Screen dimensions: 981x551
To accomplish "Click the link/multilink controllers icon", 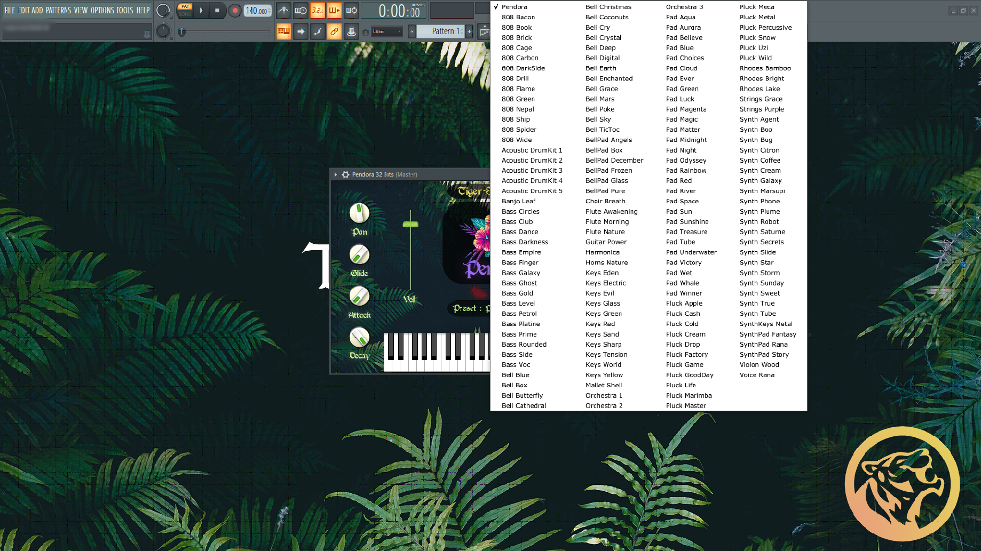I will [334, 31].
